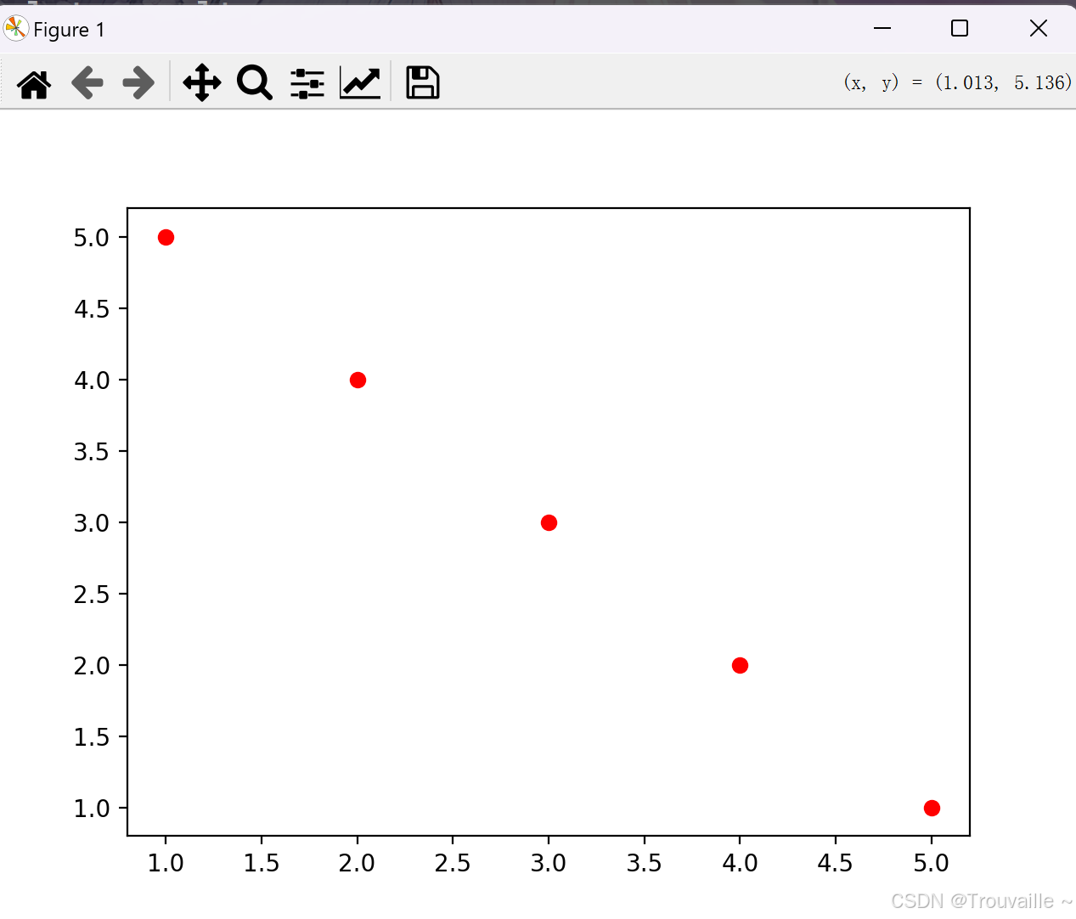Image resolution: width=1076 pixels, height=919 pixels.
Task: Click the y-axis tick label 2.0
Action: 92,666
